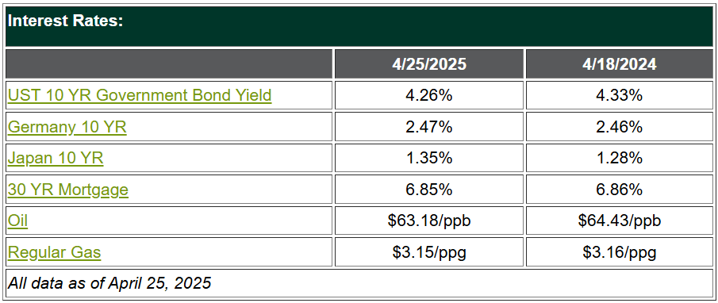Select the 1.35% Japan yield cell
This screenshot has height=303, width=718.
[429, 158]
